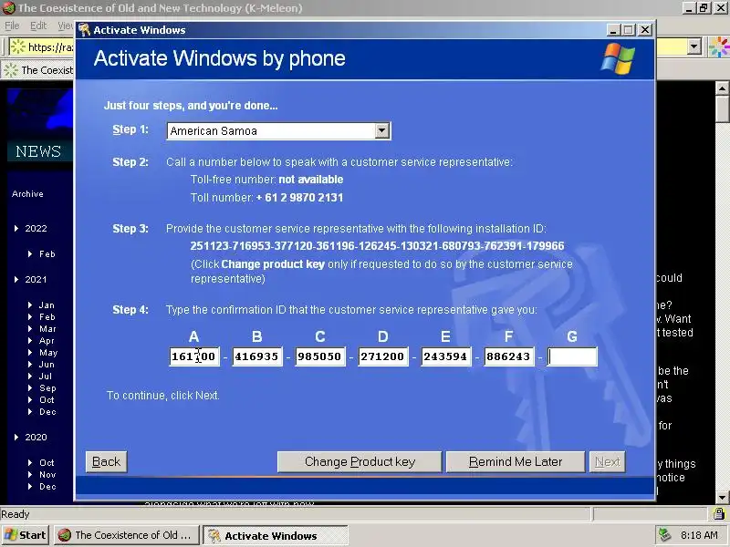
Task: Click confirmation ID field D
Action: (x=382, y=356)
